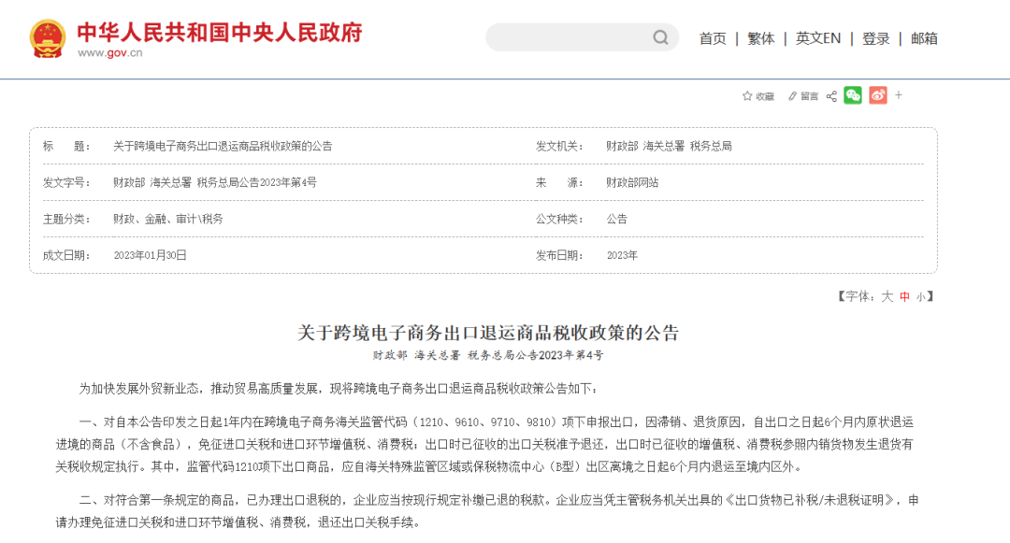Click document number 财政部 海关总署 税务总局公告2023年第4号 in the info table

(x=215, y=183)
